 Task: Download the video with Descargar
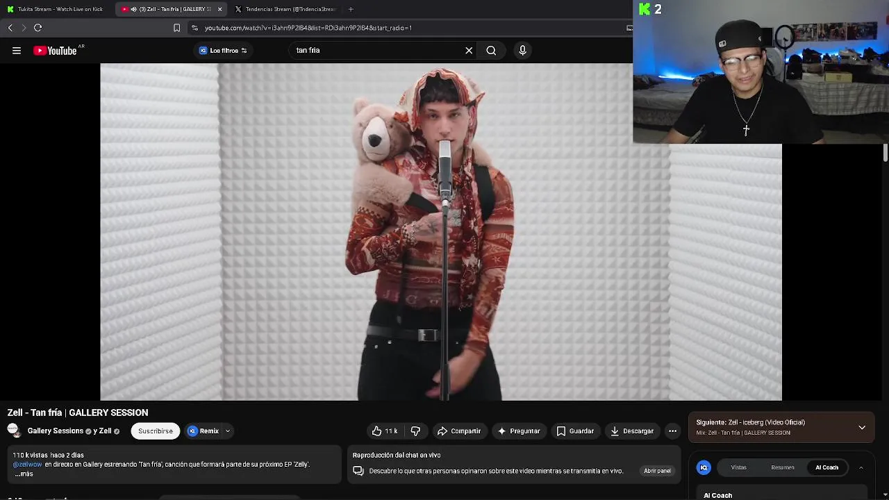coord(632,431)
